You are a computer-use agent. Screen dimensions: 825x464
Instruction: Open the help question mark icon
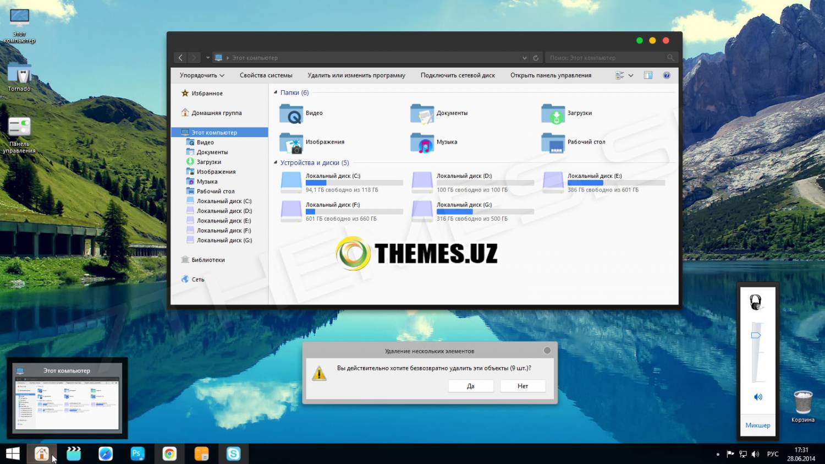tap(666, 75)
